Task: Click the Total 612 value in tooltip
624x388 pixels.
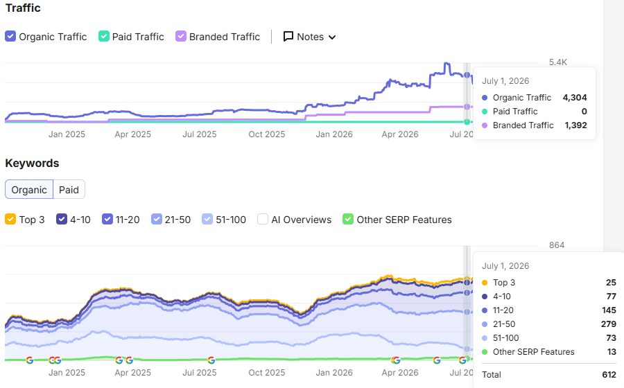Action: (x=609, y=374)
